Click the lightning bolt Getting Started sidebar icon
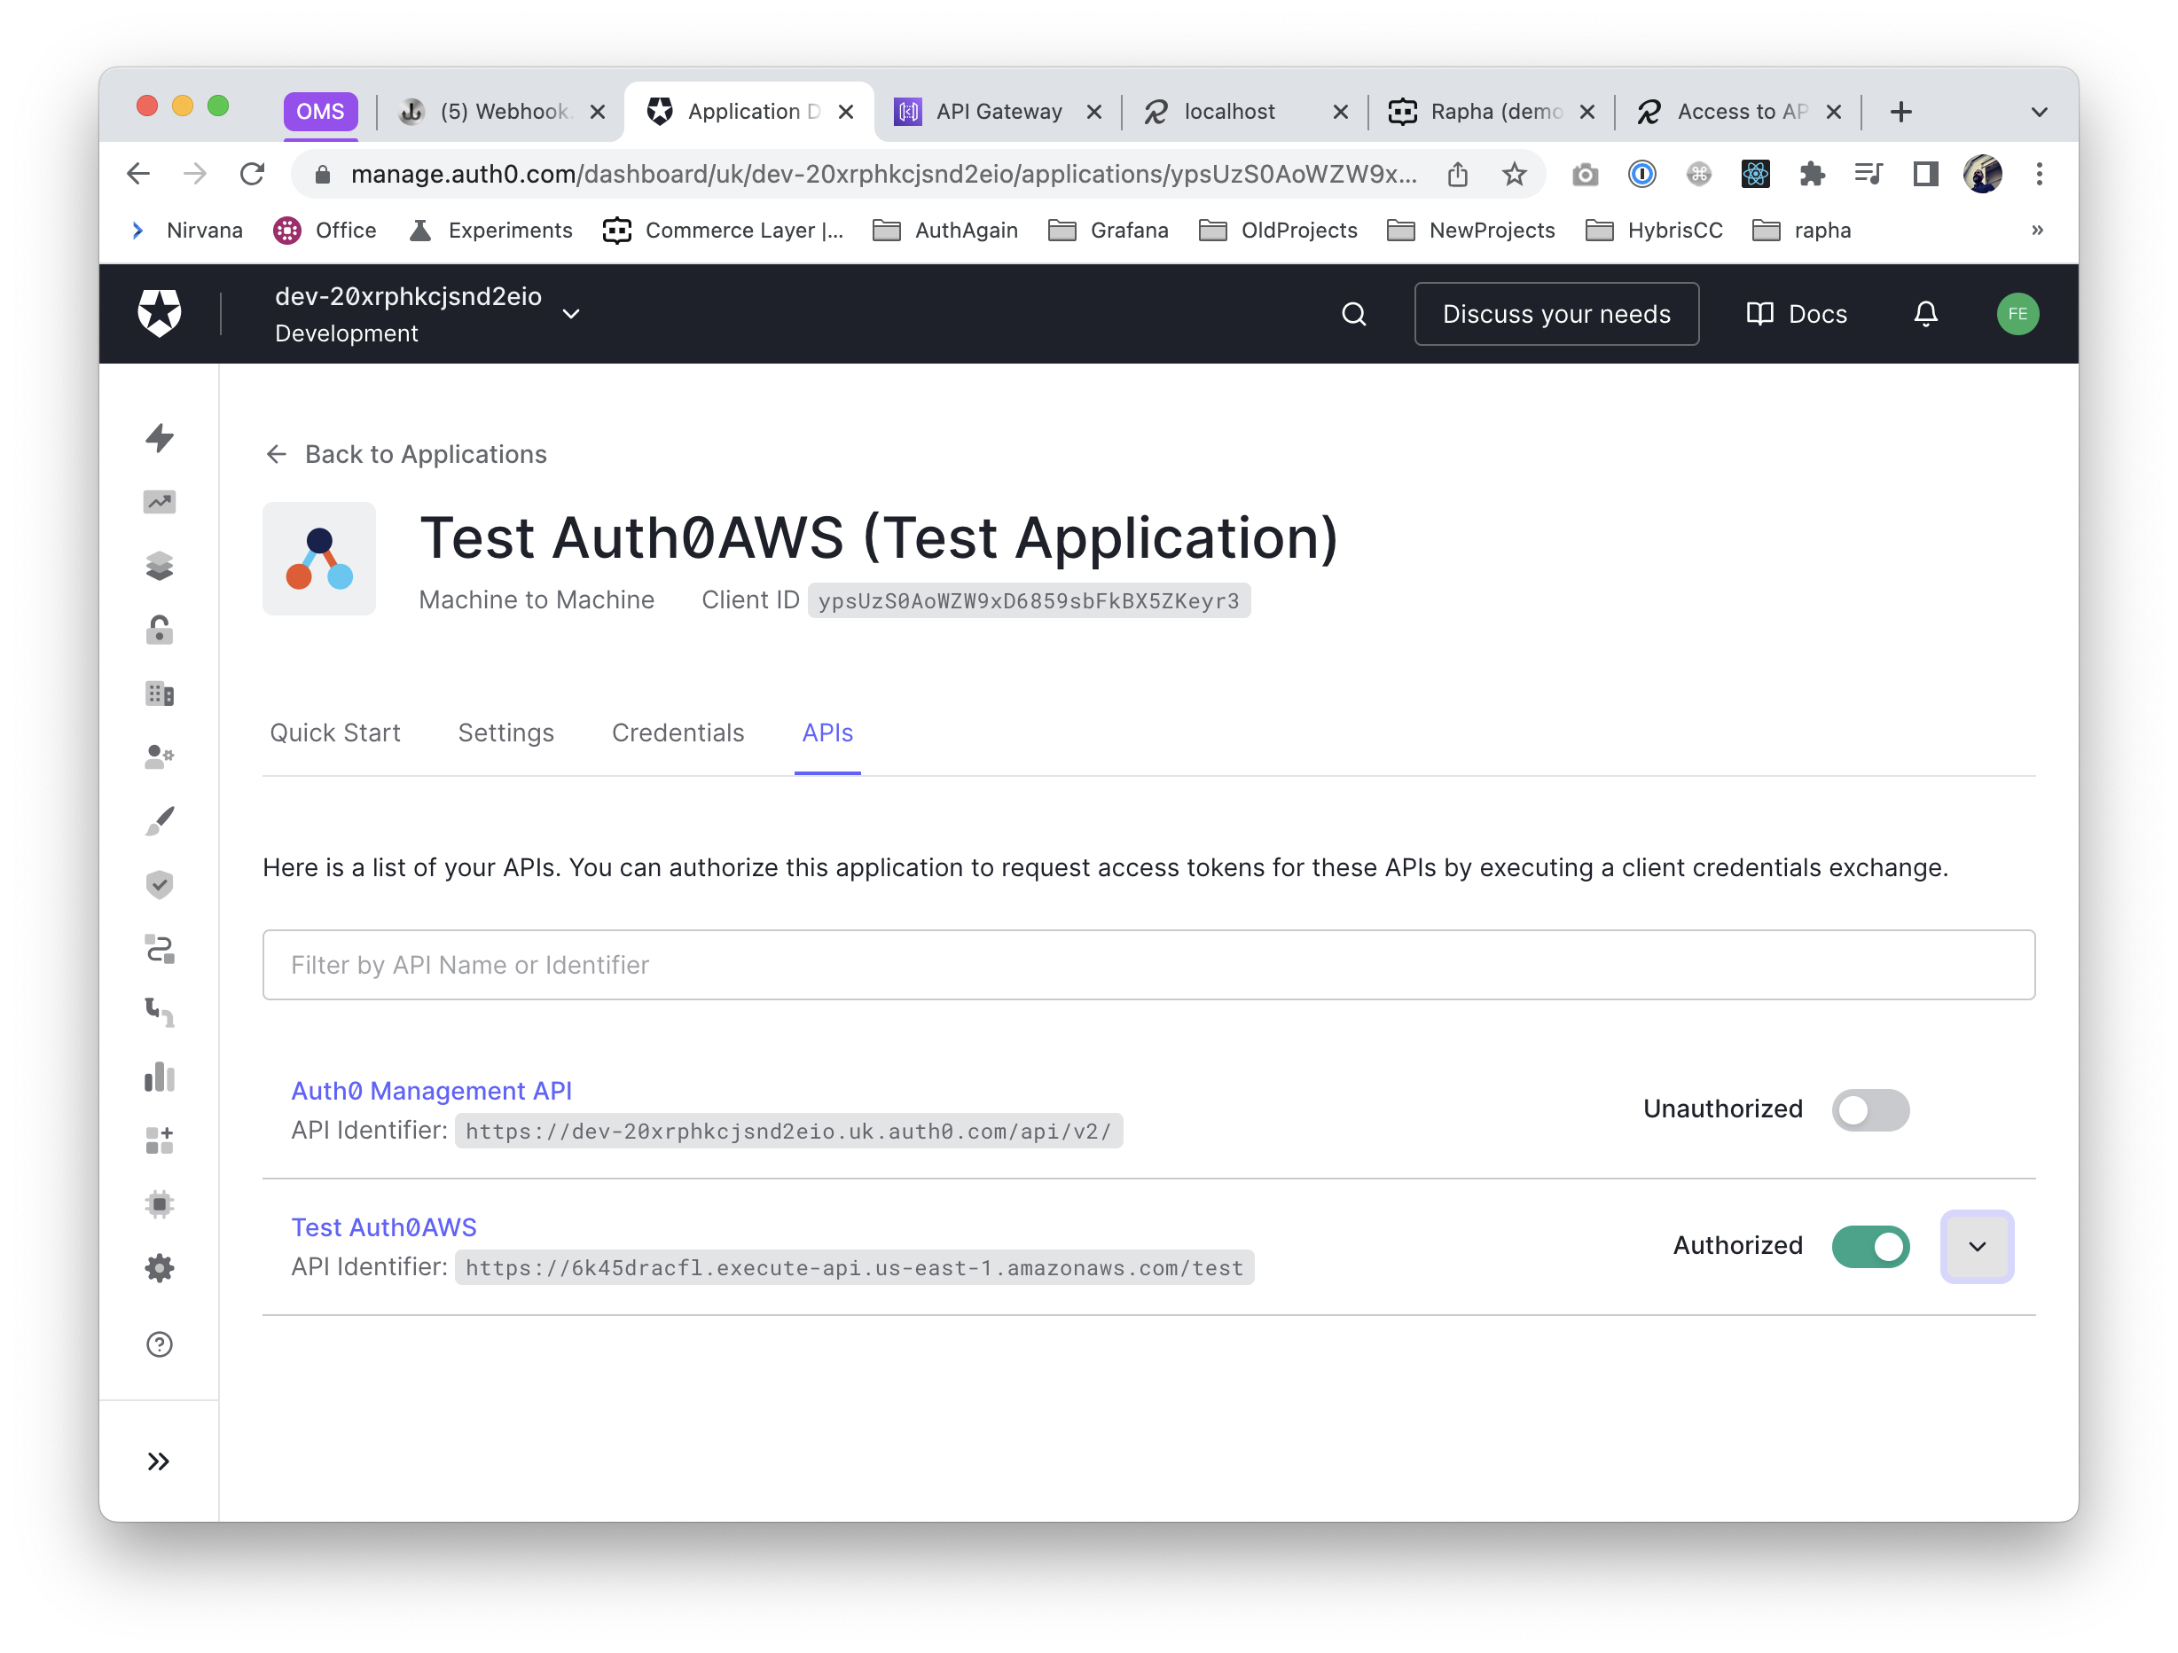The image size is (2178, 1653). tap(160, 438)
